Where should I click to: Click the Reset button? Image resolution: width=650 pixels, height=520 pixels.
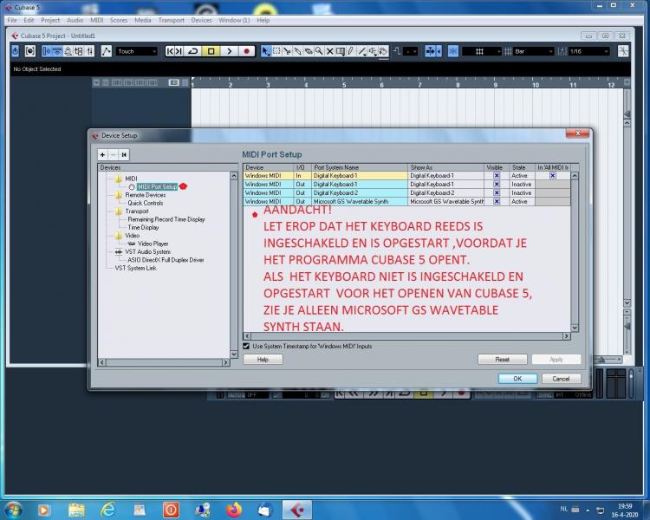tap(503, 360)
